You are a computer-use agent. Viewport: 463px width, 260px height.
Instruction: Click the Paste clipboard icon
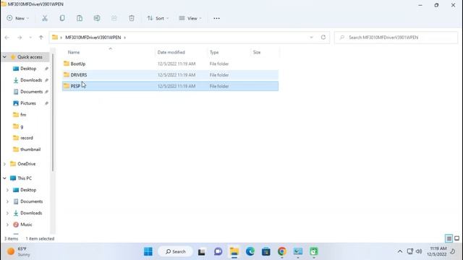80,18
